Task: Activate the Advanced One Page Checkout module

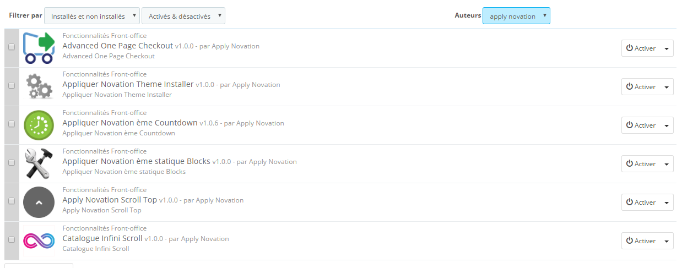Action: tap(641, 48)
